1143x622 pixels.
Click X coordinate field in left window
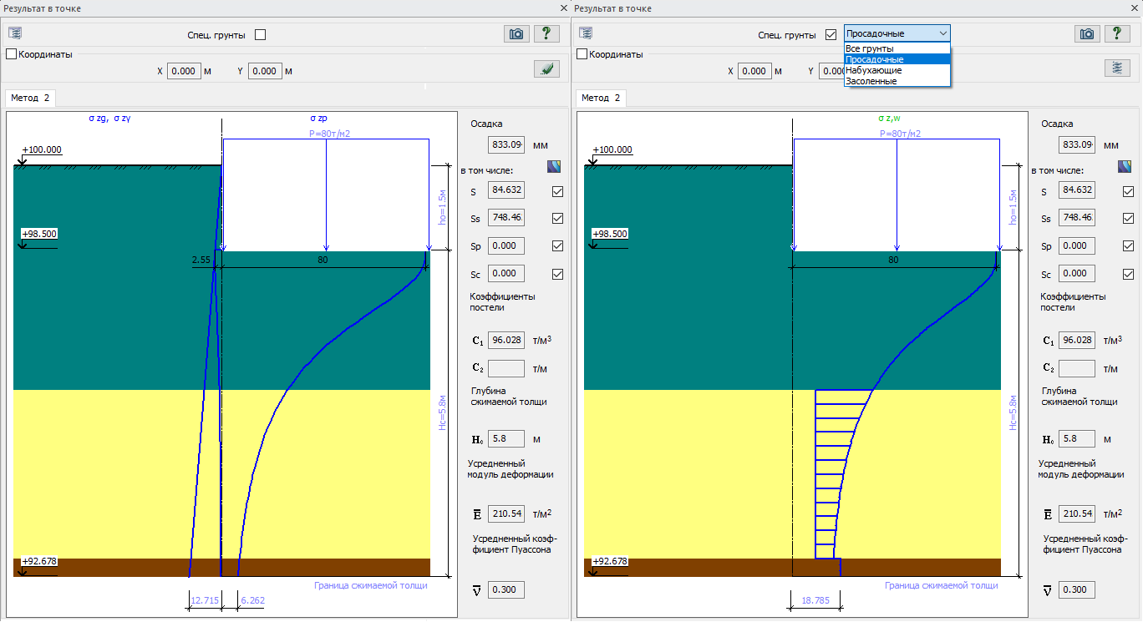(x=184, y=71)
